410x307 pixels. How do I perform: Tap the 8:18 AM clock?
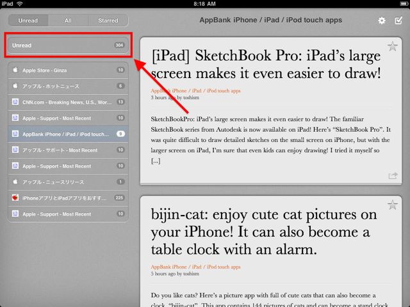pyautogui.click(x=204, y=4)
